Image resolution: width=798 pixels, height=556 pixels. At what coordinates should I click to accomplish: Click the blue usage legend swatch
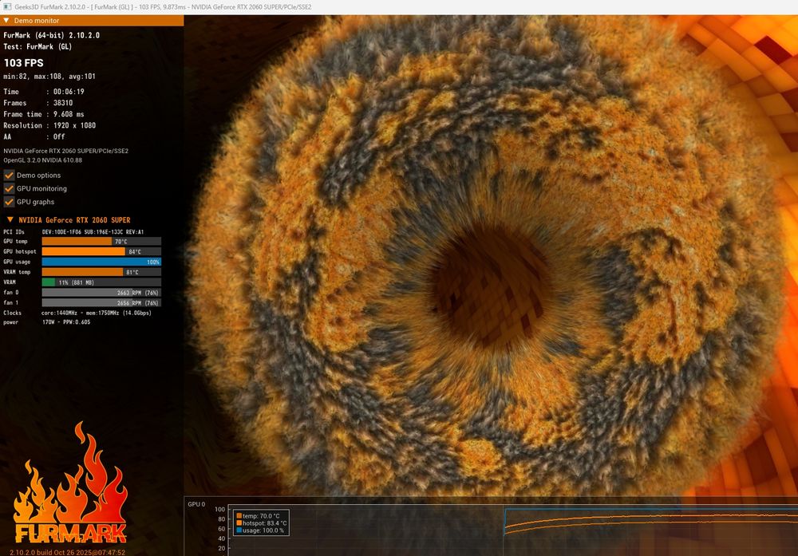coord(239,530)
